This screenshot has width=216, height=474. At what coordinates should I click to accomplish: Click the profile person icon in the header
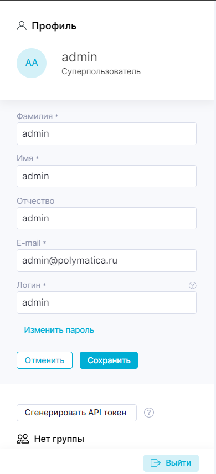pos(22,26)
